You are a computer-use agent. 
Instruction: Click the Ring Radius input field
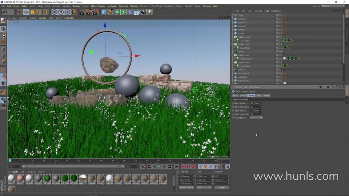pos(256,103)
